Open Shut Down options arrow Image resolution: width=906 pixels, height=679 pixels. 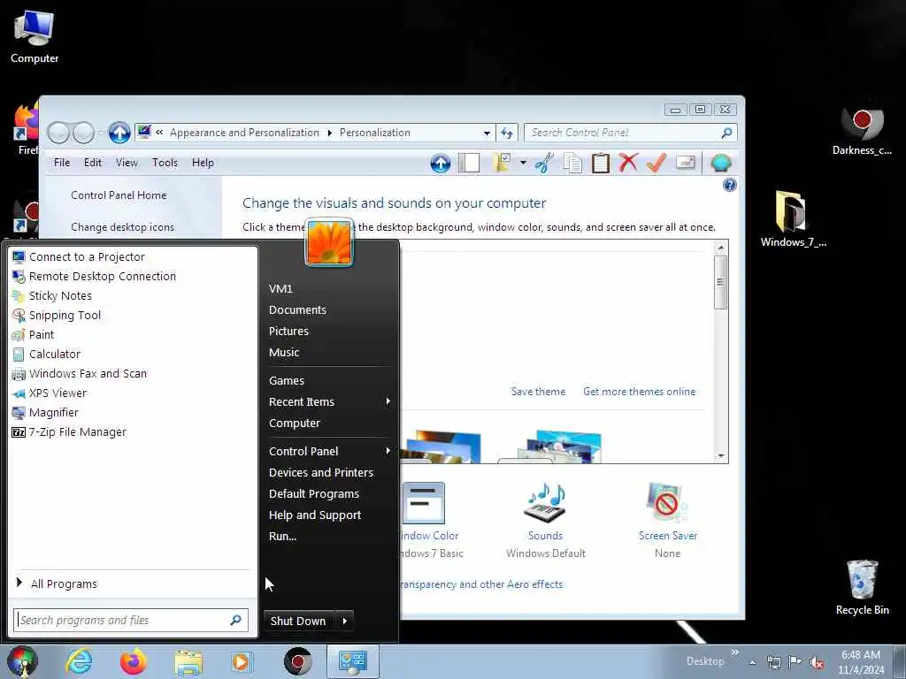344,622
